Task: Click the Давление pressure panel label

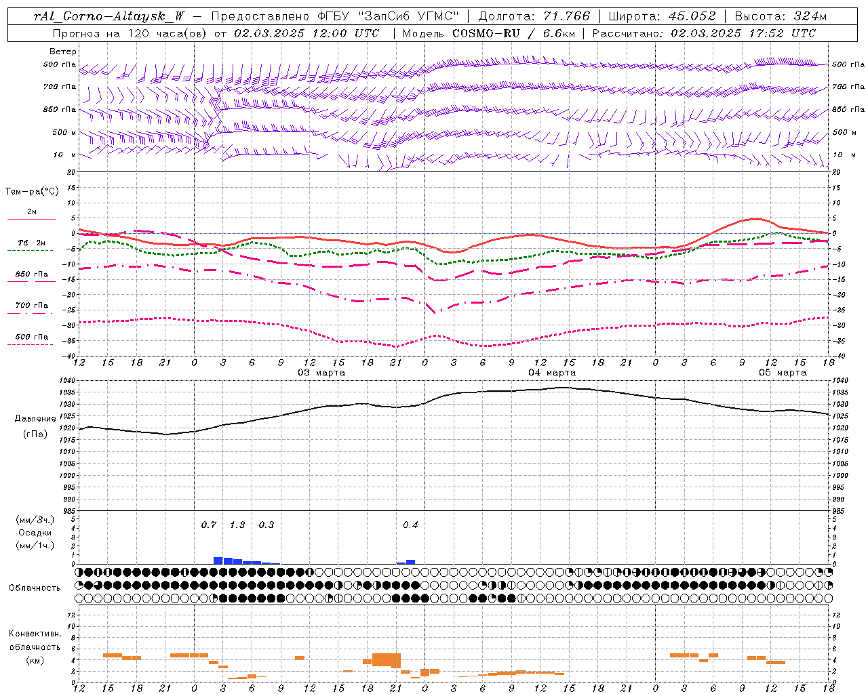Action: pos(35,419)
